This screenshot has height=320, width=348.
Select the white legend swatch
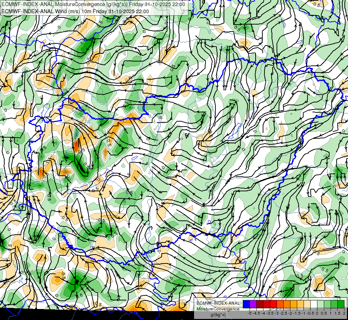click(x=314, y=304)
